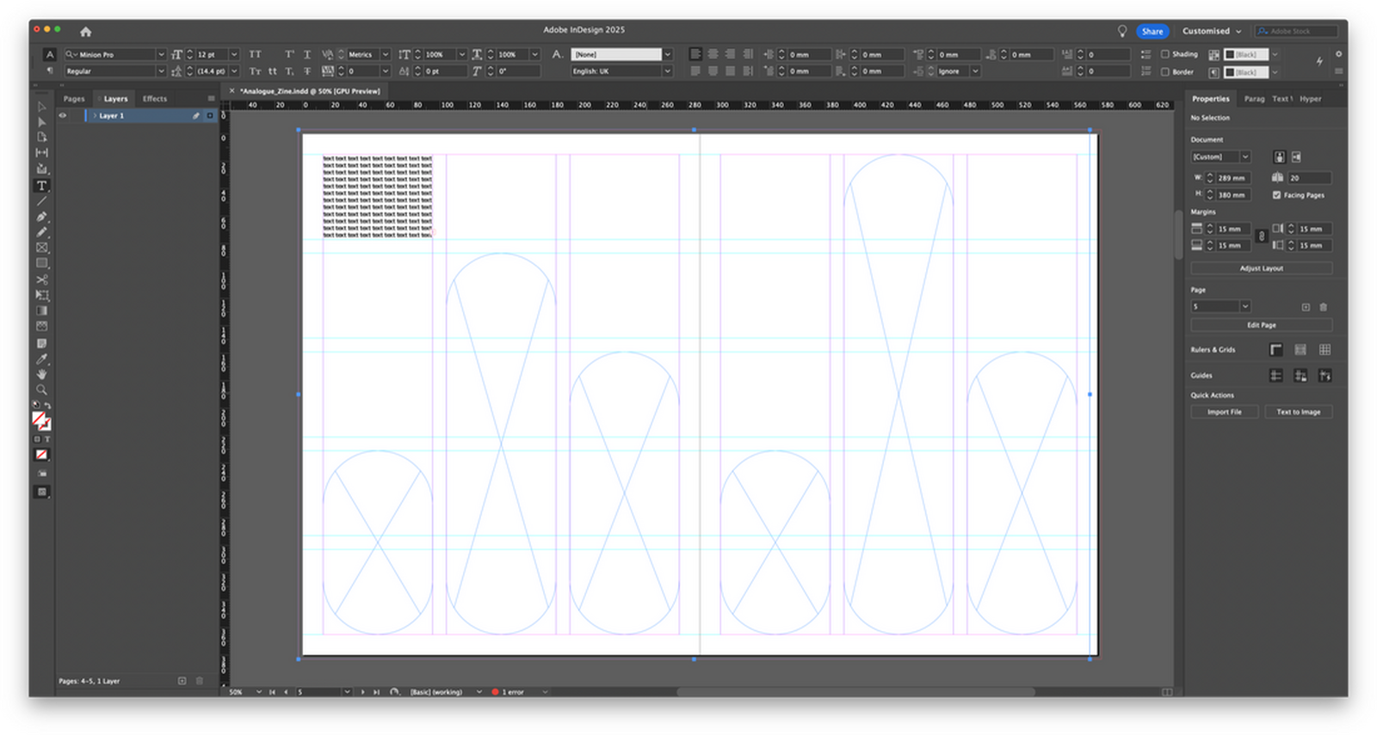Choose the Scissors tool
The width and height of the screenshot is (1377, 735).
(x=41, y=279)
